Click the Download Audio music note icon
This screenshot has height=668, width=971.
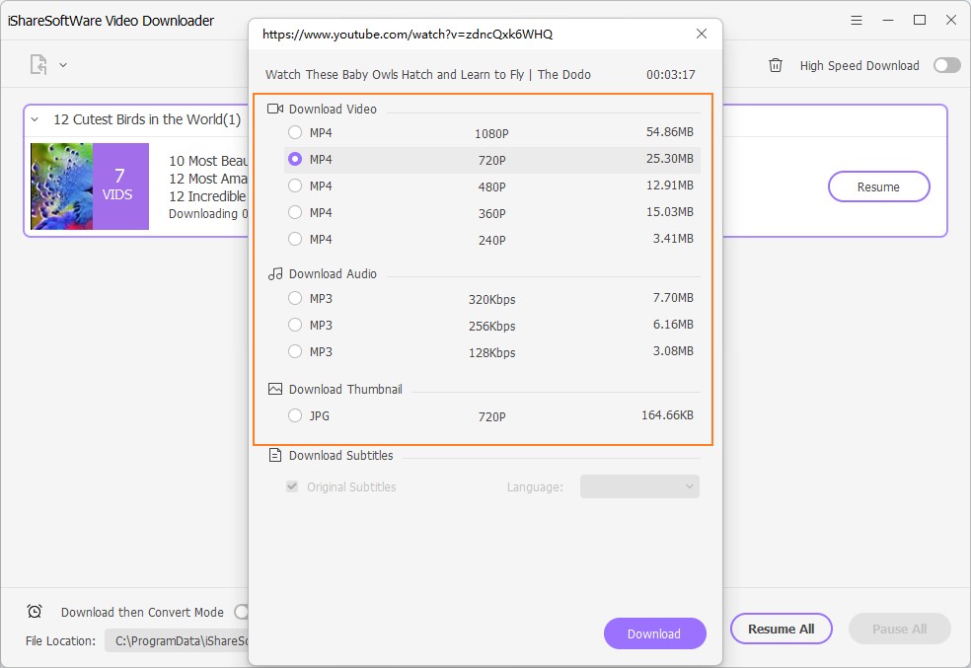tap(275, 273)
